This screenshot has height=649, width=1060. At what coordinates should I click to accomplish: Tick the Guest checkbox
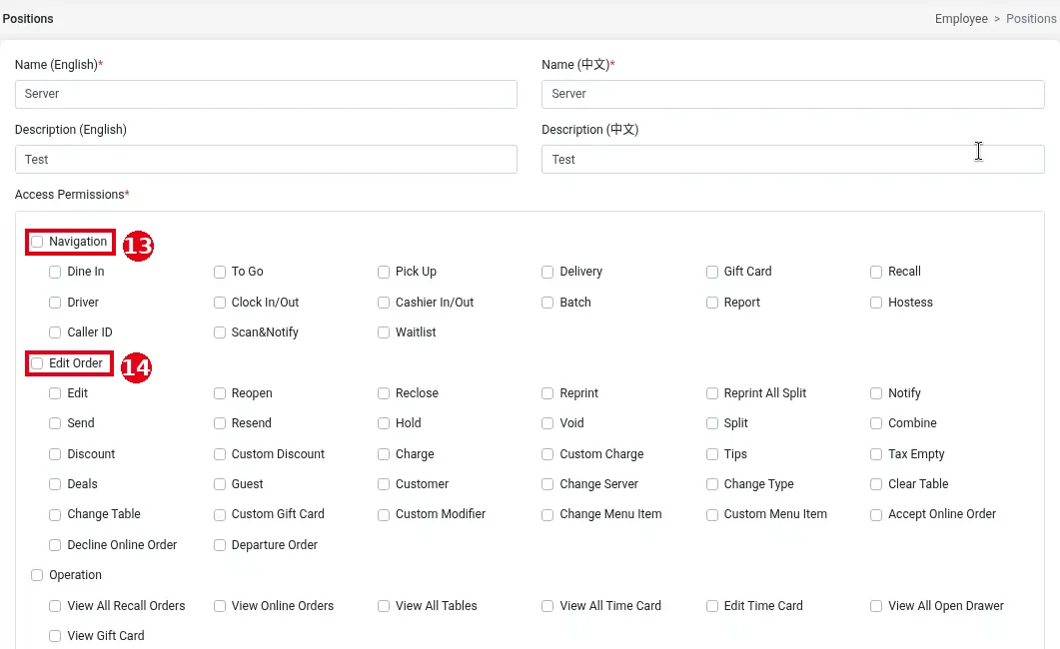click(220, 484)
